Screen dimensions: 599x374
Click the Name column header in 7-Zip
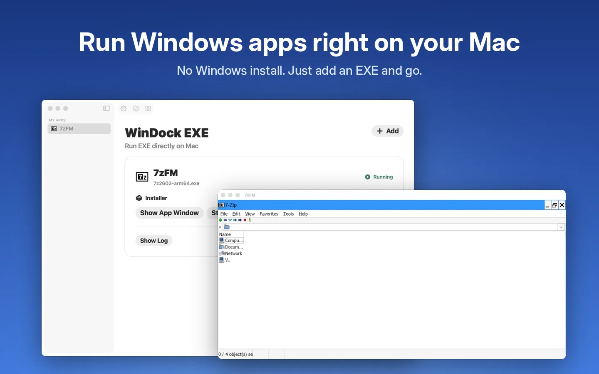231,234
